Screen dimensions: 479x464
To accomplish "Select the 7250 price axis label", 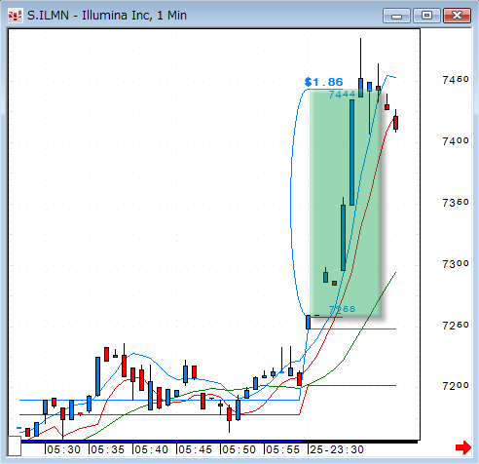I will [x=456, y=325].
